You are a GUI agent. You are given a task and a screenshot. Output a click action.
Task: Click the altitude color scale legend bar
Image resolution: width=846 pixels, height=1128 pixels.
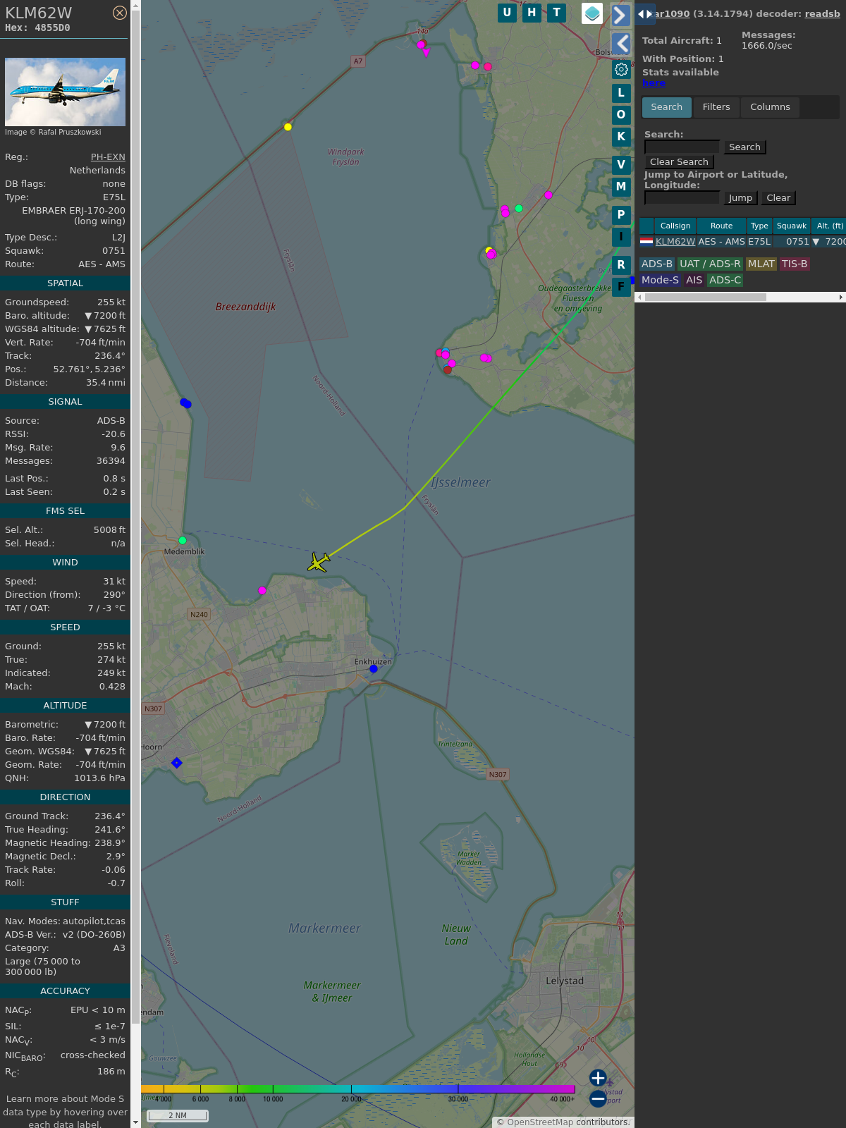358,1089
